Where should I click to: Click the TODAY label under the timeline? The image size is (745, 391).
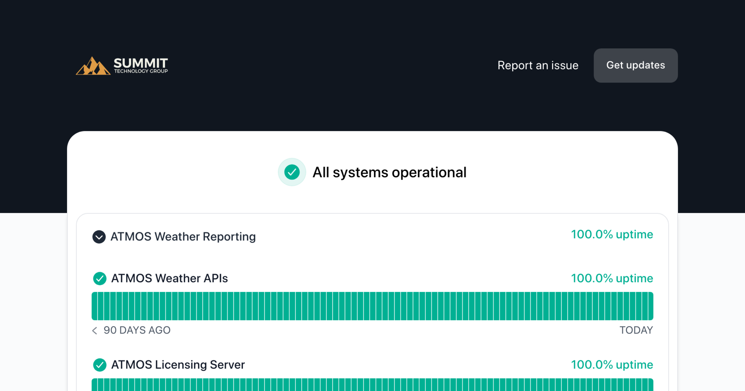pyautogui.click(x=636, y=330)
